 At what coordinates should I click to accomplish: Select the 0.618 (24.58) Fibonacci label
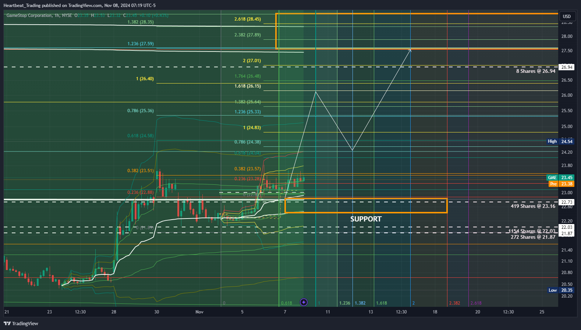141,136
